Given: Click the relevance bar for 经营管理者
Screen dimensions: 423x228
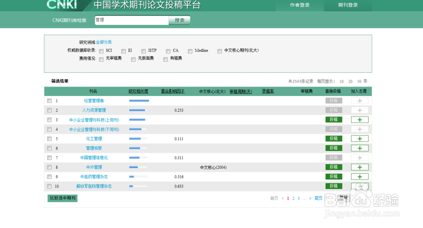Looking at the screenshot, I should pyautogui.click(x=139, y=100).
